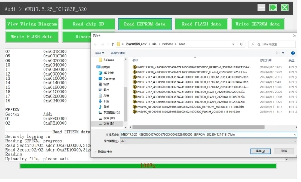This screenshot has width=301, height=182.
Task: Select MED17.9.7 FLASH_20230411100609.bin file
Action: tap(189, 97)
